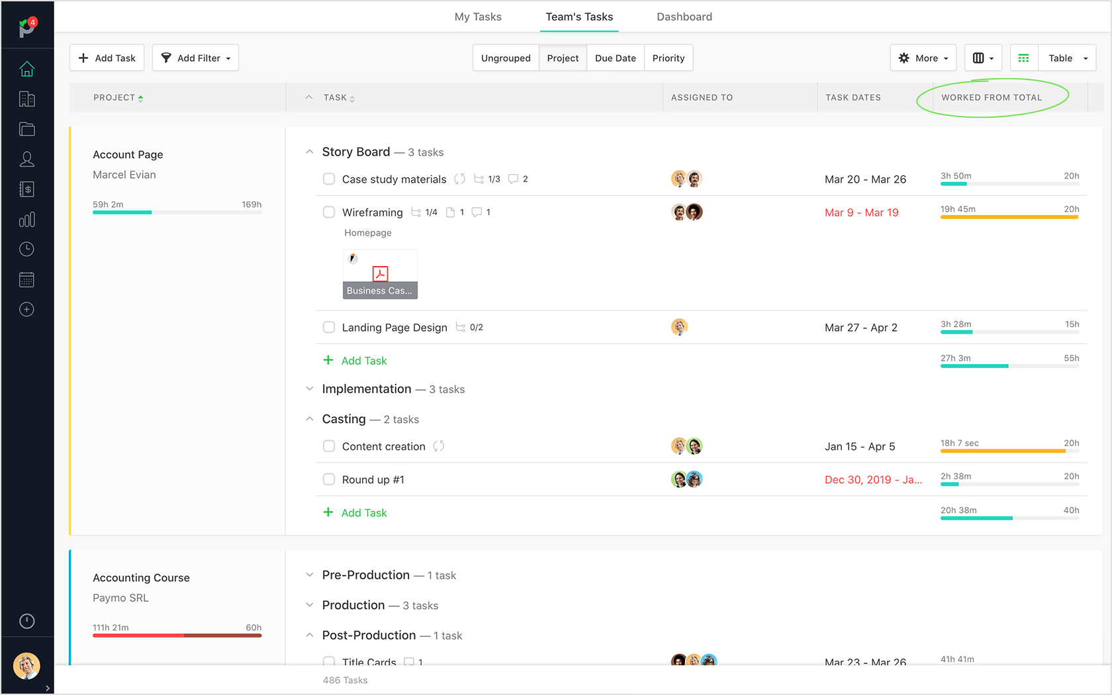This screenshot has width=1112, height=695.
Task: Open the Table view dropdown
Action: coord(1066,58)
